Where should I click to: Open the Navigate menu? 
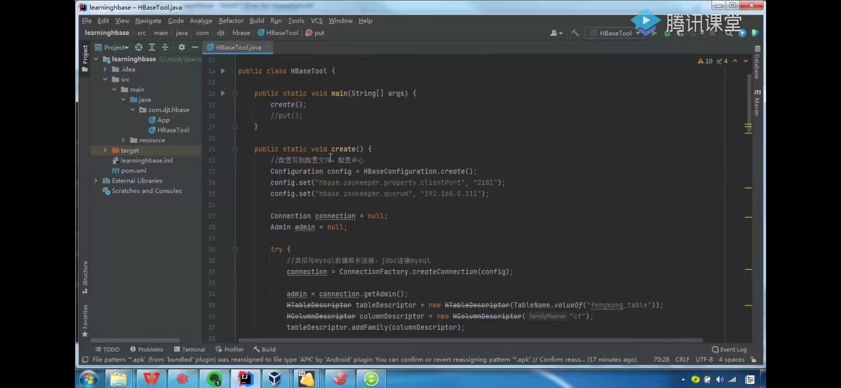pyautogui.click(x=148, y=20)
